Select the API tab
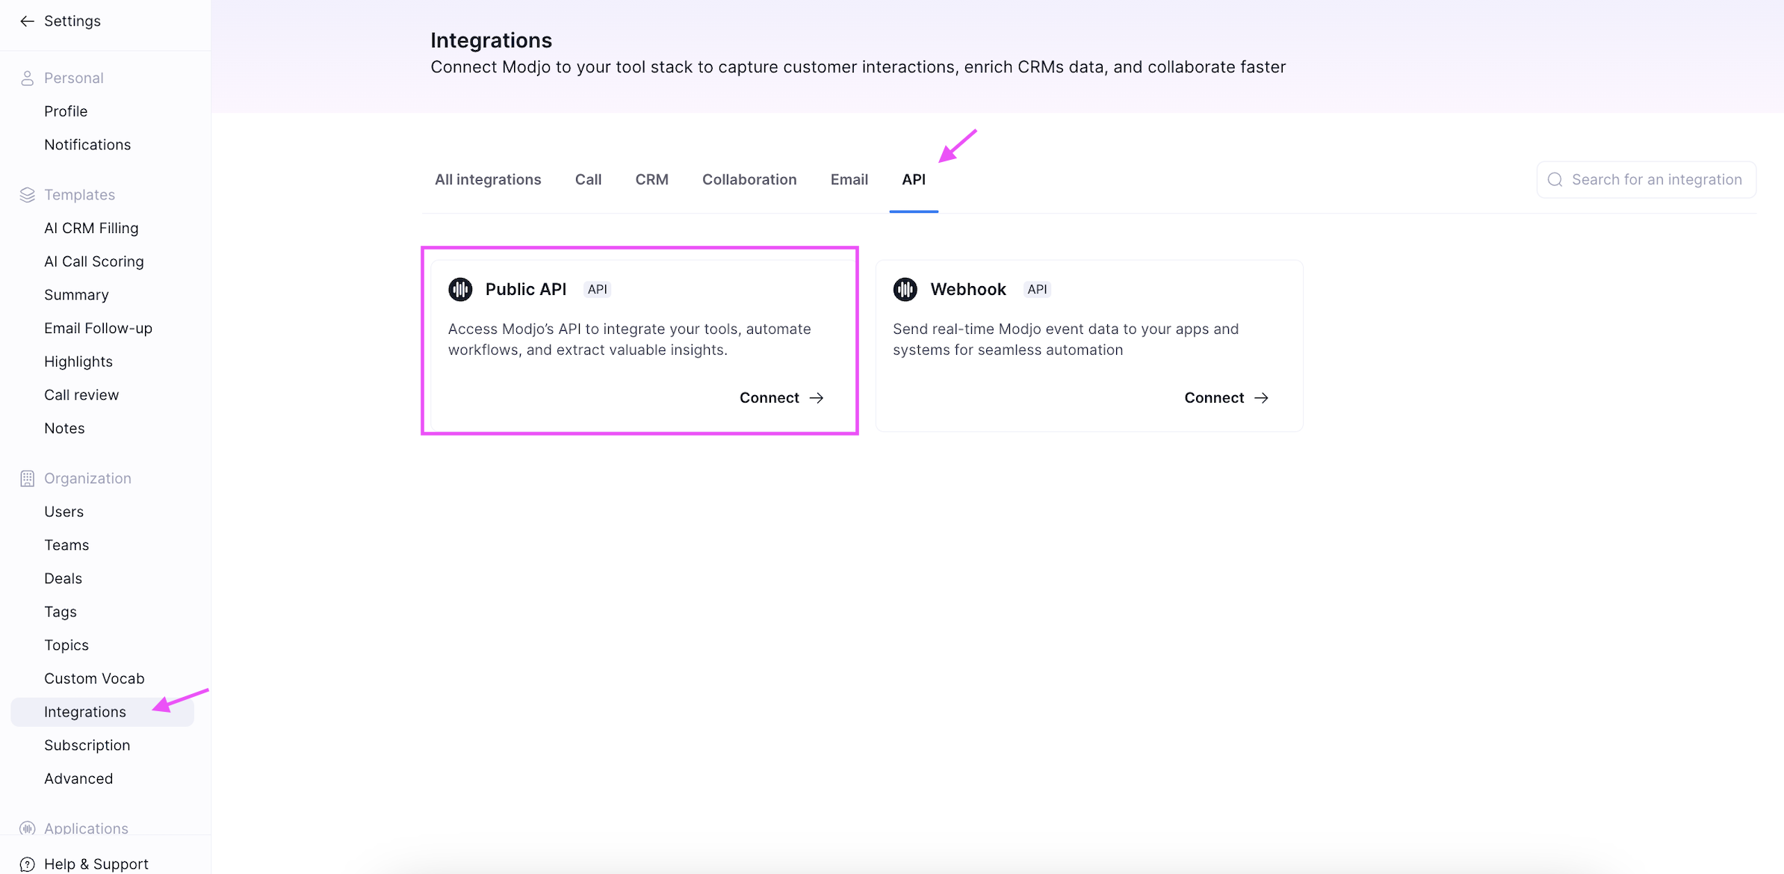 tap(914, 180)
